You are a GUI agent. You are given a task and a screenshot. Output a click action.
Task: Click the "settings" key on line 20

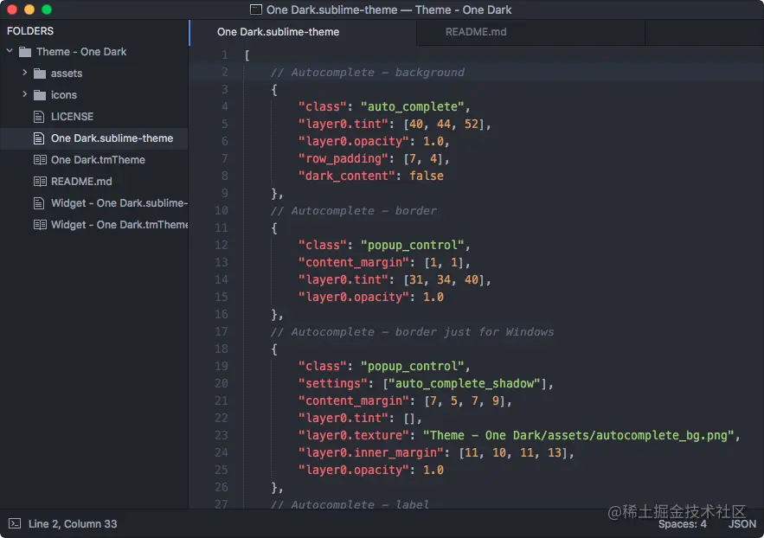333,383
